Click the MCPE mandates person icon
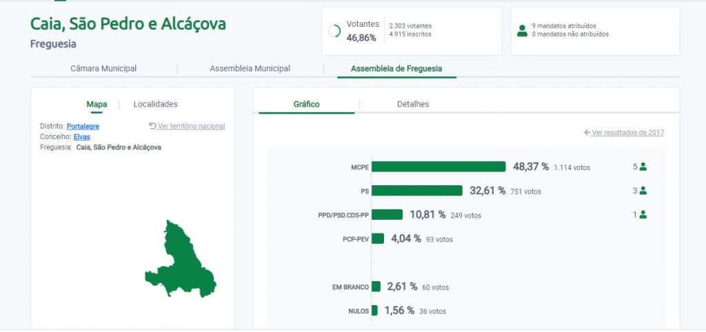Image resolution: width=706 pixels, height=332 pixels. tap(643, 167)
